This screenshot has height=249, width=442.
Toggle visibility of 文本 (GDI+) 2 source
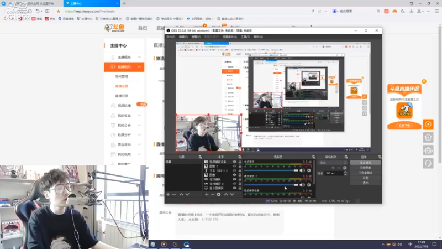coord(234,170)
